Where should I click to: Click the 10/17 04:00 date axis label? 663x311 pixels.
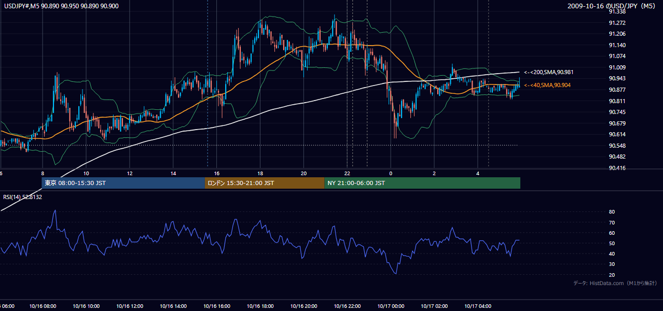pos(478,306)
